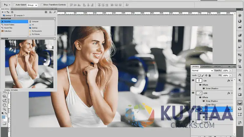Open the Normal blend mode dropdown
The width and height of the screenshot is (244, 137).
[202, 70]
